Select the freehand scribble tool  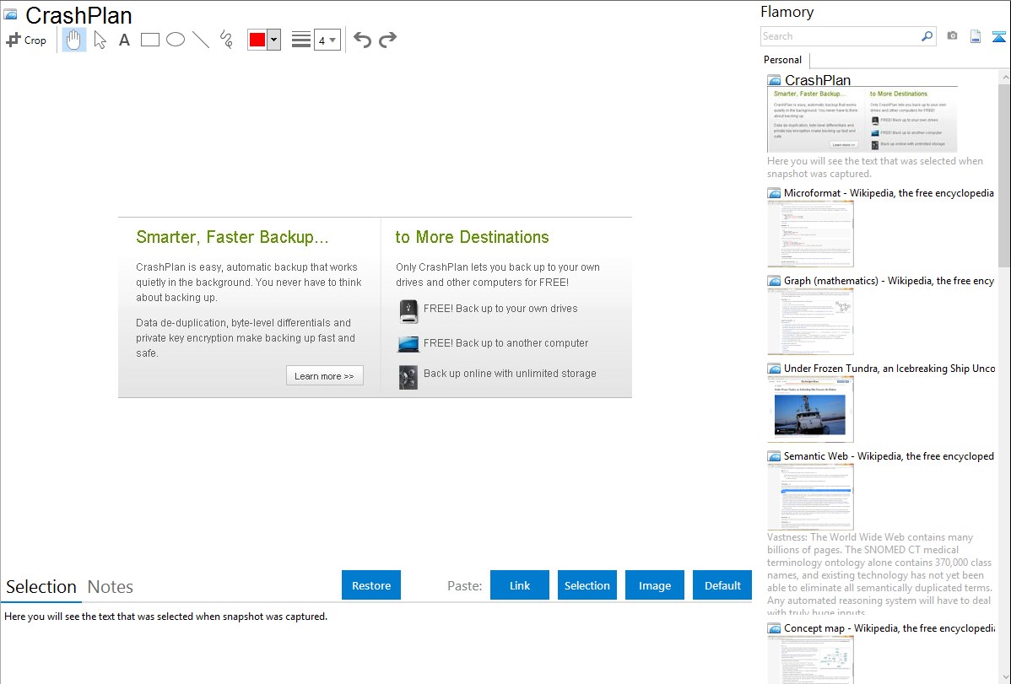tap(226, 40)
